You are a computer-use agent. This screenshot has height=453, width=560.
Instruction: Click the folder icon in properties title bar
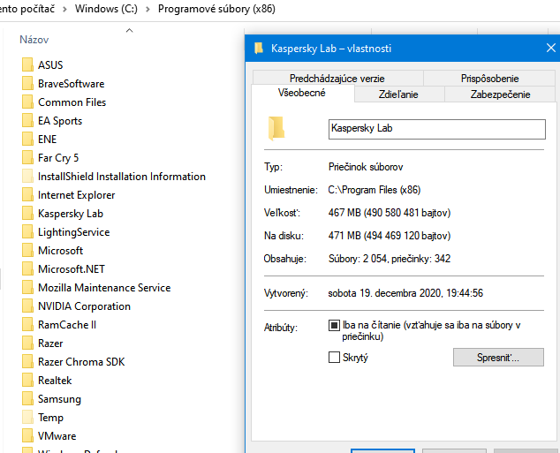[x=259, y=49]
